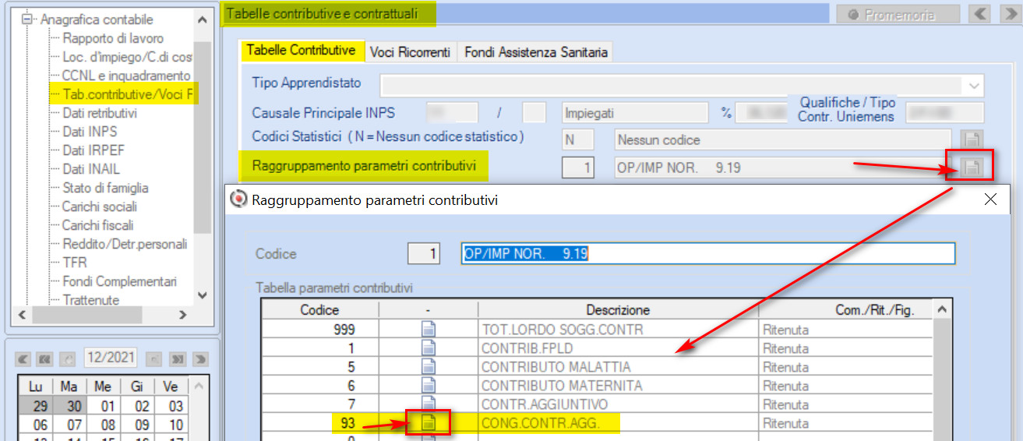The height and width of the screenshot is (441, 1023).
Task: Click tree horizontal scrollbar left arrow
Action: [21, 316]
